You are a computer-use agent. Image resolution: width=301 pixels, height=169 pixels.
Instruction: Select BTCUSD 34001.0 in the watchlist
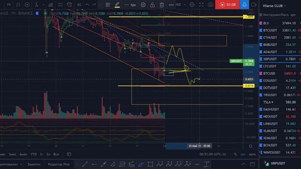click(280, 73)
